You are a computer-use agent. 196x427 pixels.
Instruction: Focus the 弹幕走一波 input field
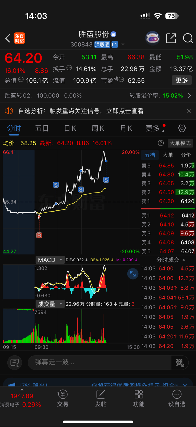[x=100, y=363]
